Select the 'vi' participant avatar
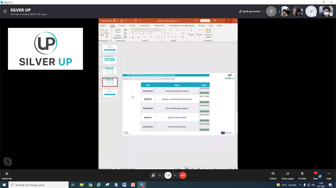 tap(311, 11)
